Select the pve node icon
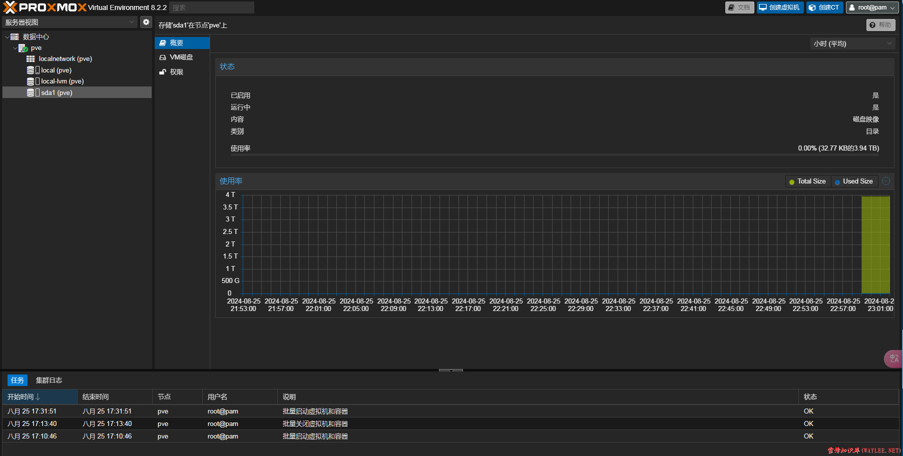 point(23,48)
